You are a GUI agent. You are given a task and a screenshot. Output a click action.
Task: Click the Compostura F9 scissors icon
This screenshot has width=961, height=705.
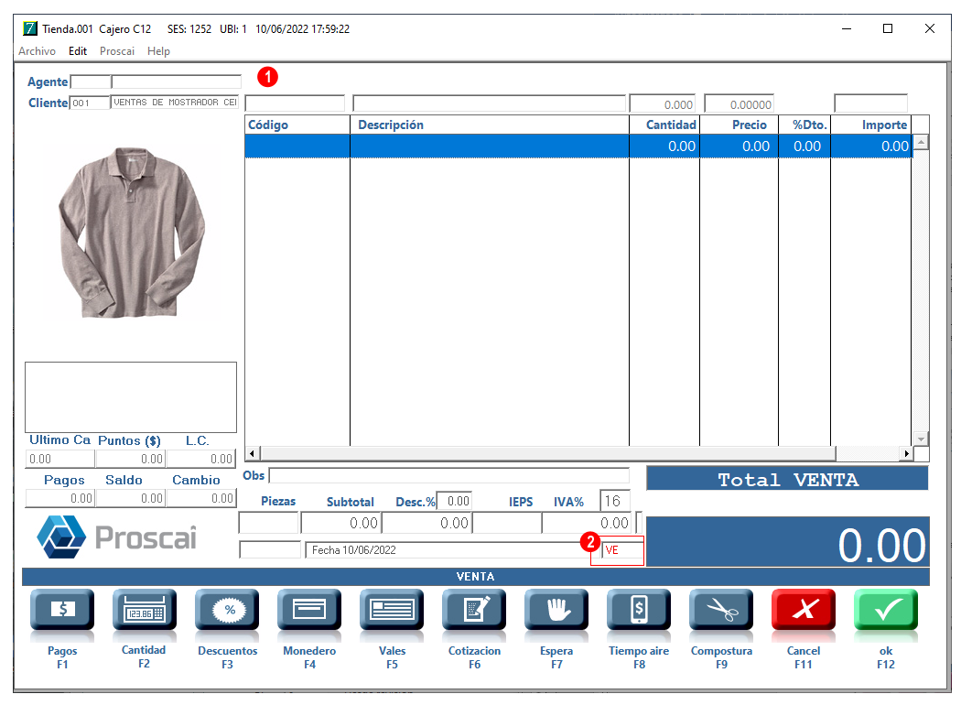721,610
